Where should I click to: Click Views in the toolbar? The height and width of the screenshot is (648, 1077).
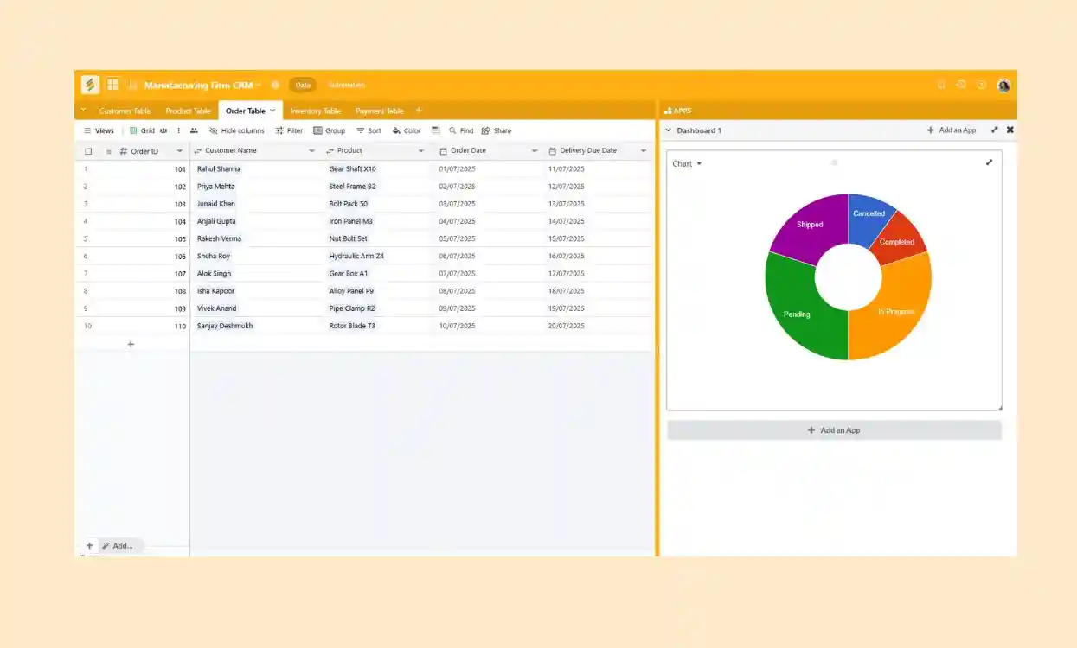(x=99, y=130)
